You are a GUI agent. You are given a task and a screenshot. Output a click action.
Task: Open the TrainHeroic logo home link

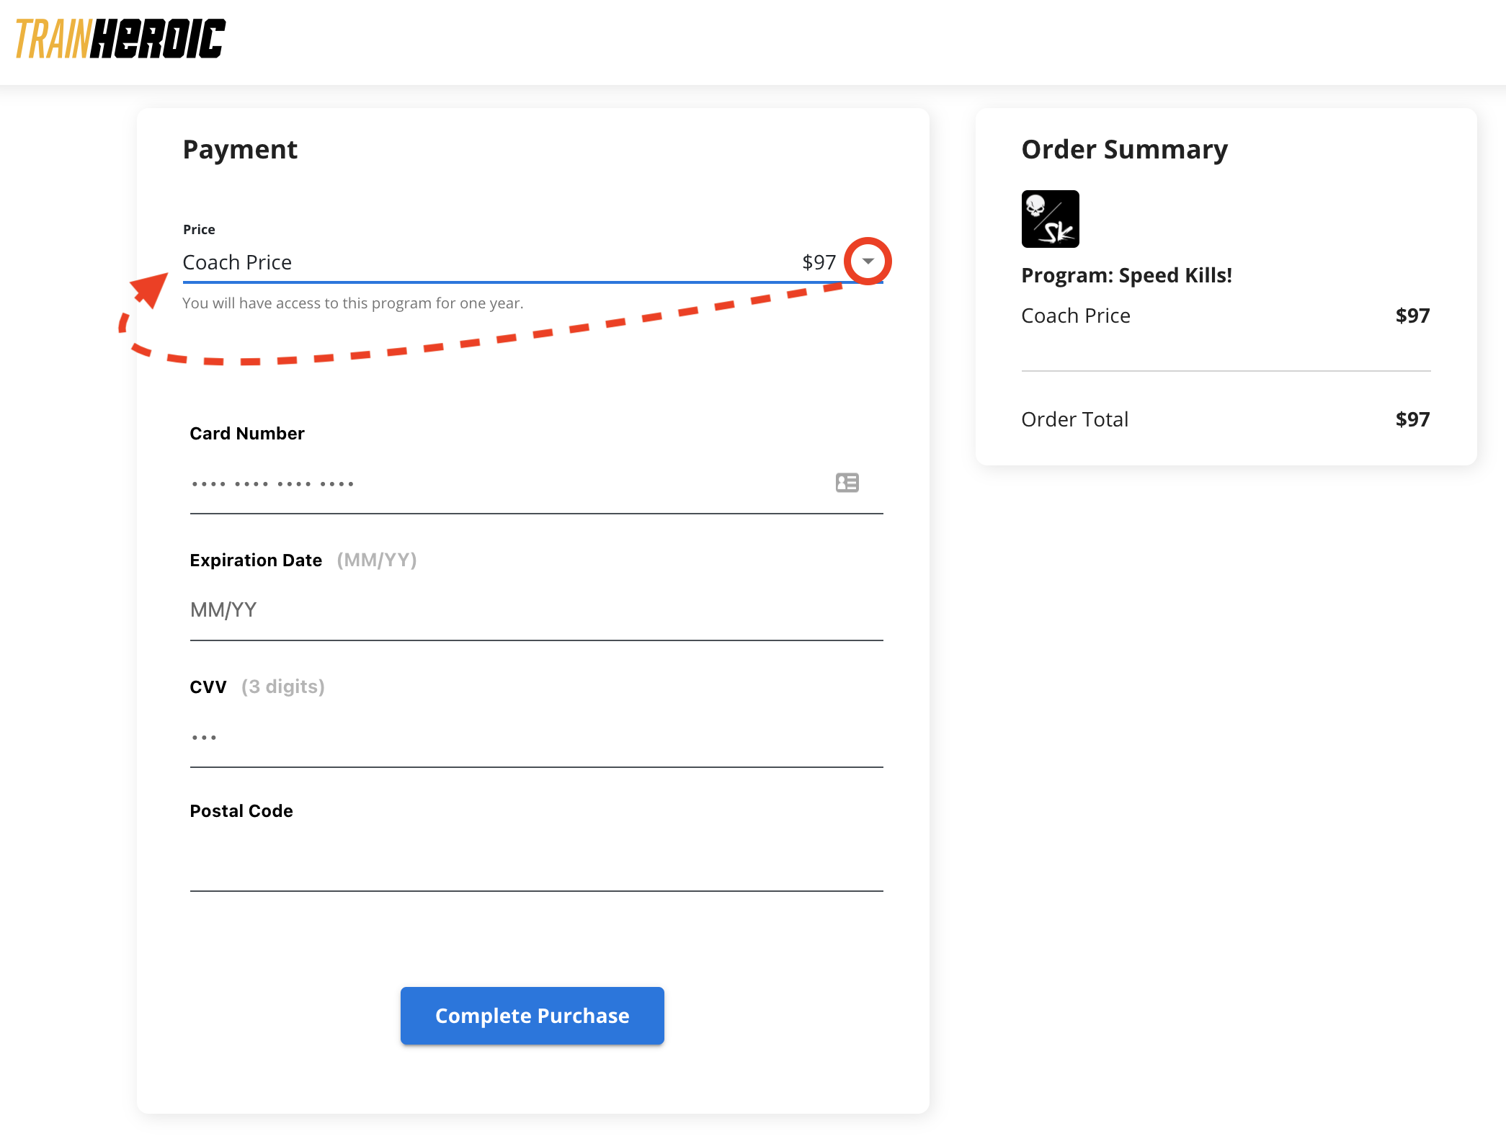[x=120, y=39]
